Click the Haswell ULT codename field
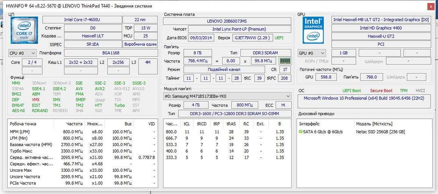Screen dimensions: 438x194 (93, 36)
